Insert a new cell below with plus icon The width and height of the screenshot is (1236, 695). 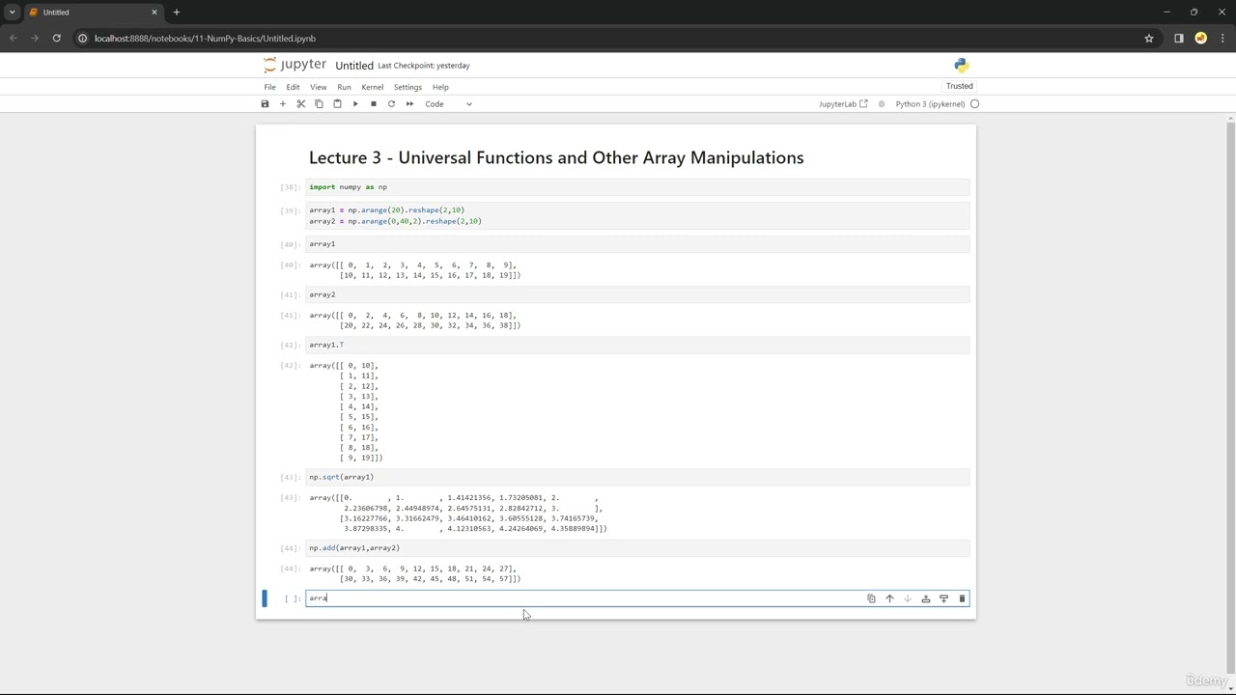click(x=283, y=103)
